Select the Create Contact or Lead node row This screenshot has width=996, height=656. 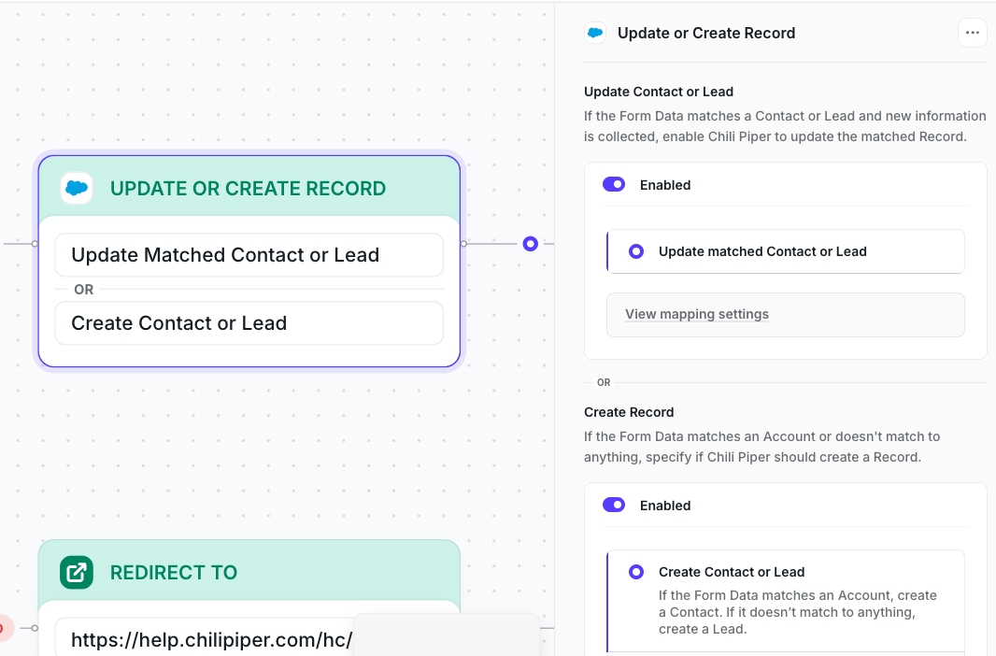point(249,323)
